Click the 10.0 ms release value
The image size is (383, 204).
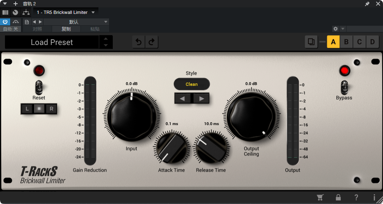point(212,123)
